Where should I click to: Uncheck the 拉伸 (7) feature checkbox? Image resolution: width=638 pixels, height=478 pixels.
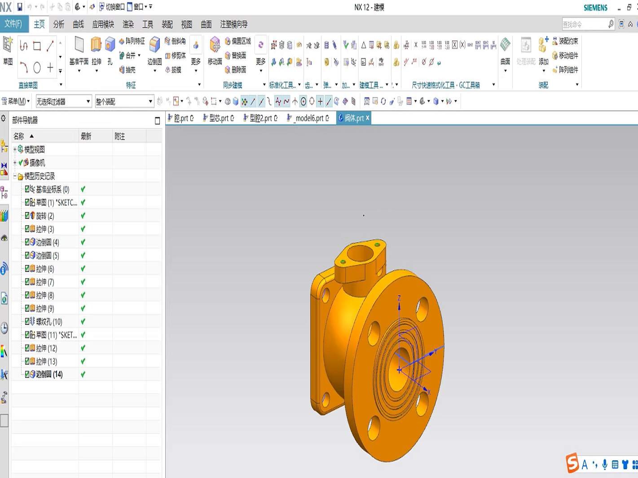point(27,282)
